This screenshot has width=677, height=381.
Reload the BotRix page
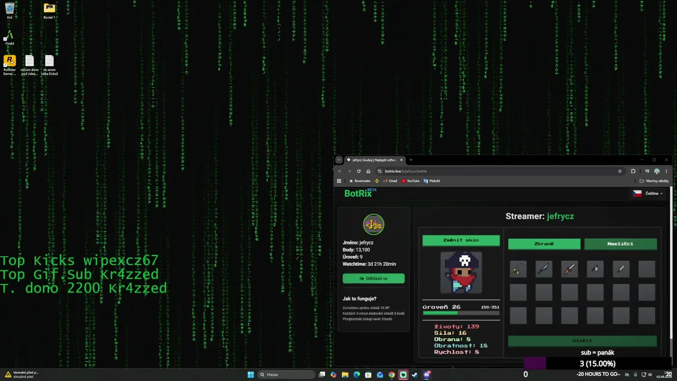pyautogui.click(x=359, y=171)
